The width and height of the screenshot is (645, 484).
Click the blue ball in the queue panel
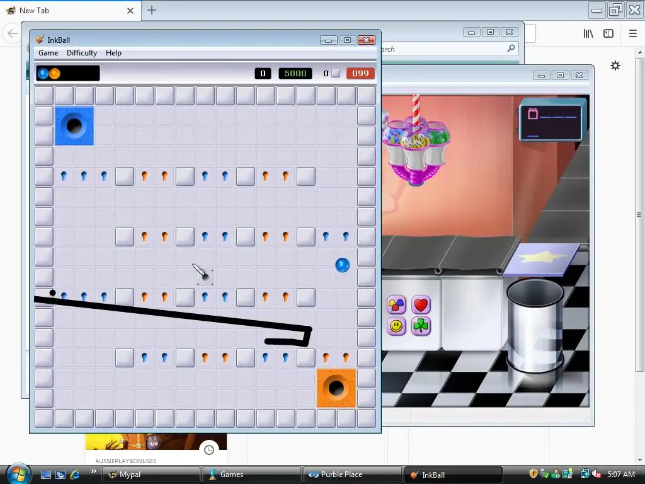pyautogui.click(x=43, y=73)
